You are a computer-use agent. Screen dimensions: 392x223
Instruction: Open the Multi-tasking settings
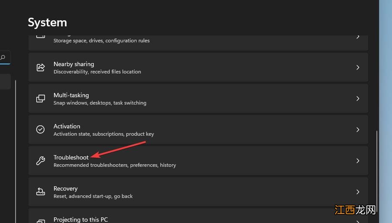(x=198, y=99)
